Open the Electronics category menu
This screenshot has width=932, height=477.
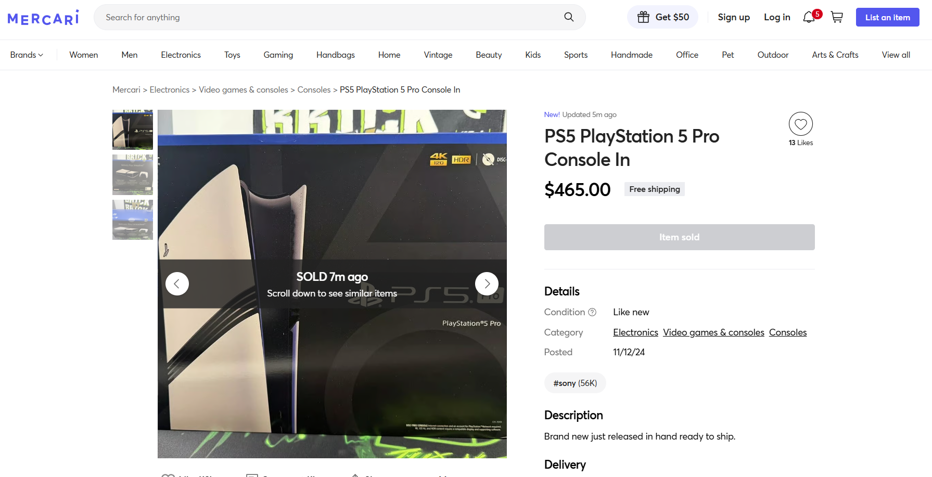[x=181, y=55]
